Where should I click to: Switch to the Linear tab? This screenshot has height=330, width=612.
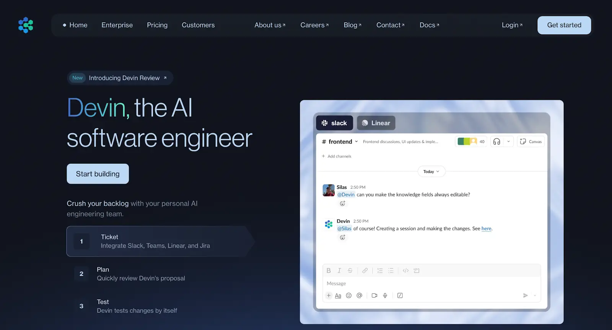[376, 123]
